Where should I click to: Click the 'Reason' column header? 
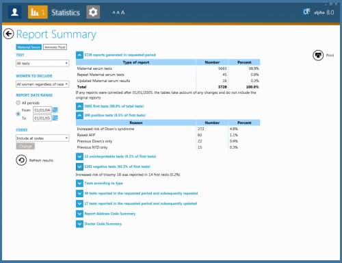(136, 123)
